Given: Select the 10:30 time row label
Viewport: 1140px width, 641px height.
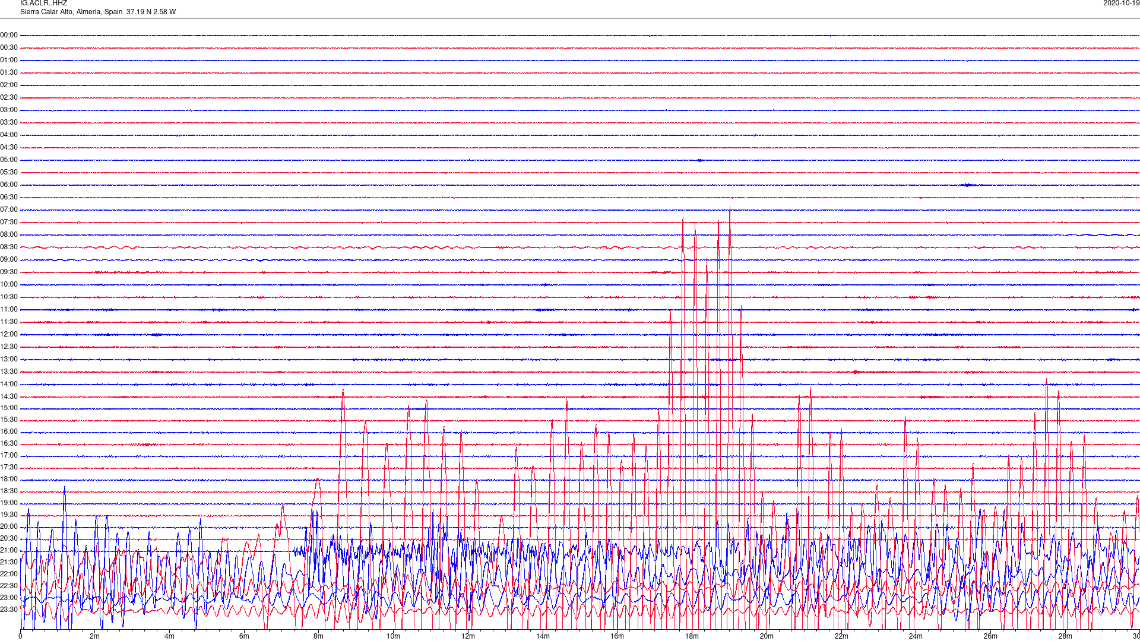Looking at the screenshot, I should (9, 297).
